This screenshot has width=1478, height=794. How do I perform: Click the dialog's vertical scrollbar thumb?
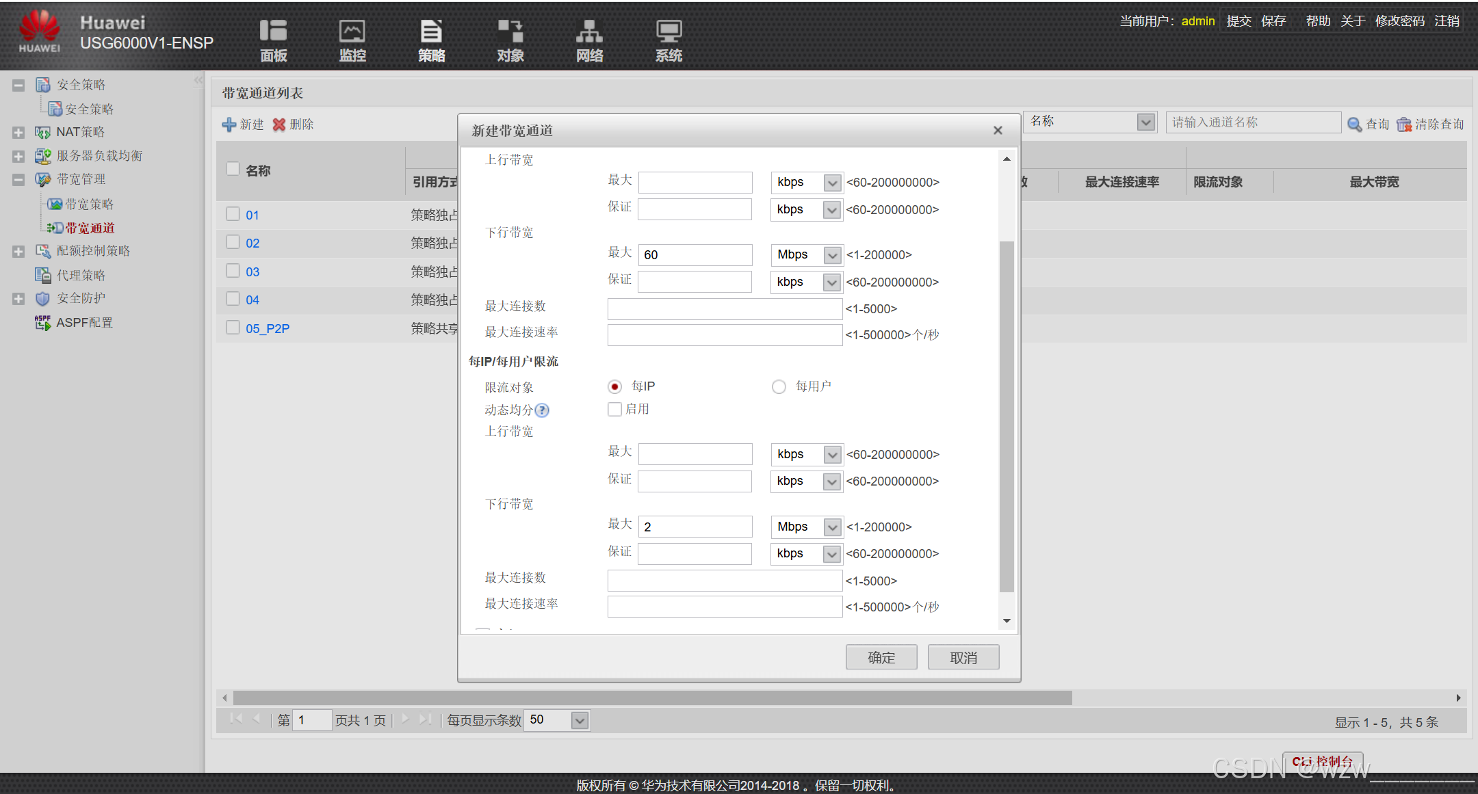click(x=1007, y=416)
